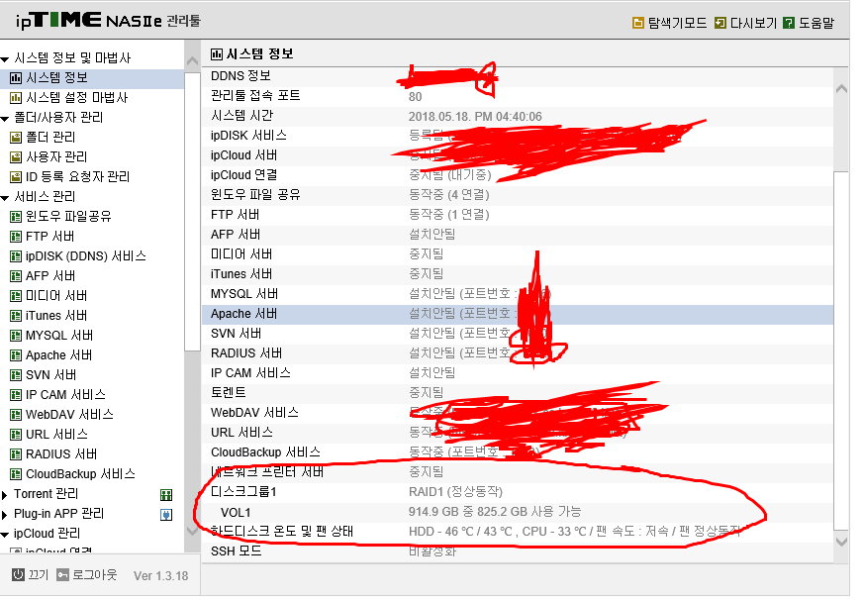Click the sidebar scroll up arrow
The width and height of the screenshot is (863, 600).
192,61
